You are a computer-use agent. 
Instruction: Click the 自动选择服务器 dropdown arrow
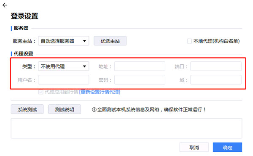[84, 41]
